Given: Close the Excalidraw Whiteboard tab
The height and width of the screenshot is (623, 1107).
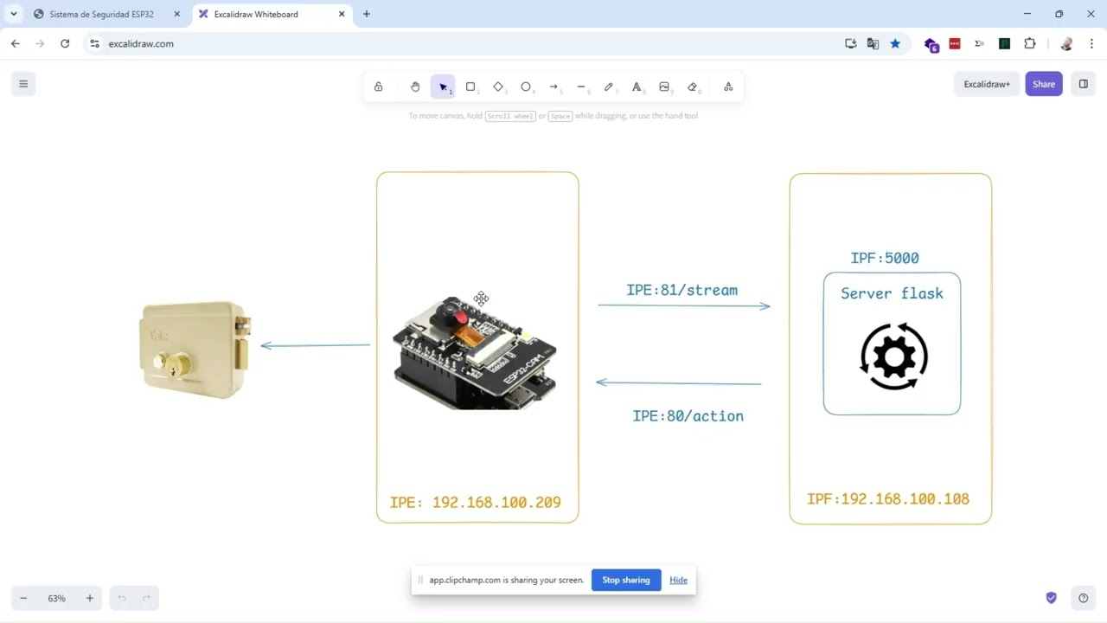Looking at the screenshot, I should pyautogui.click(x=342, y=14).
